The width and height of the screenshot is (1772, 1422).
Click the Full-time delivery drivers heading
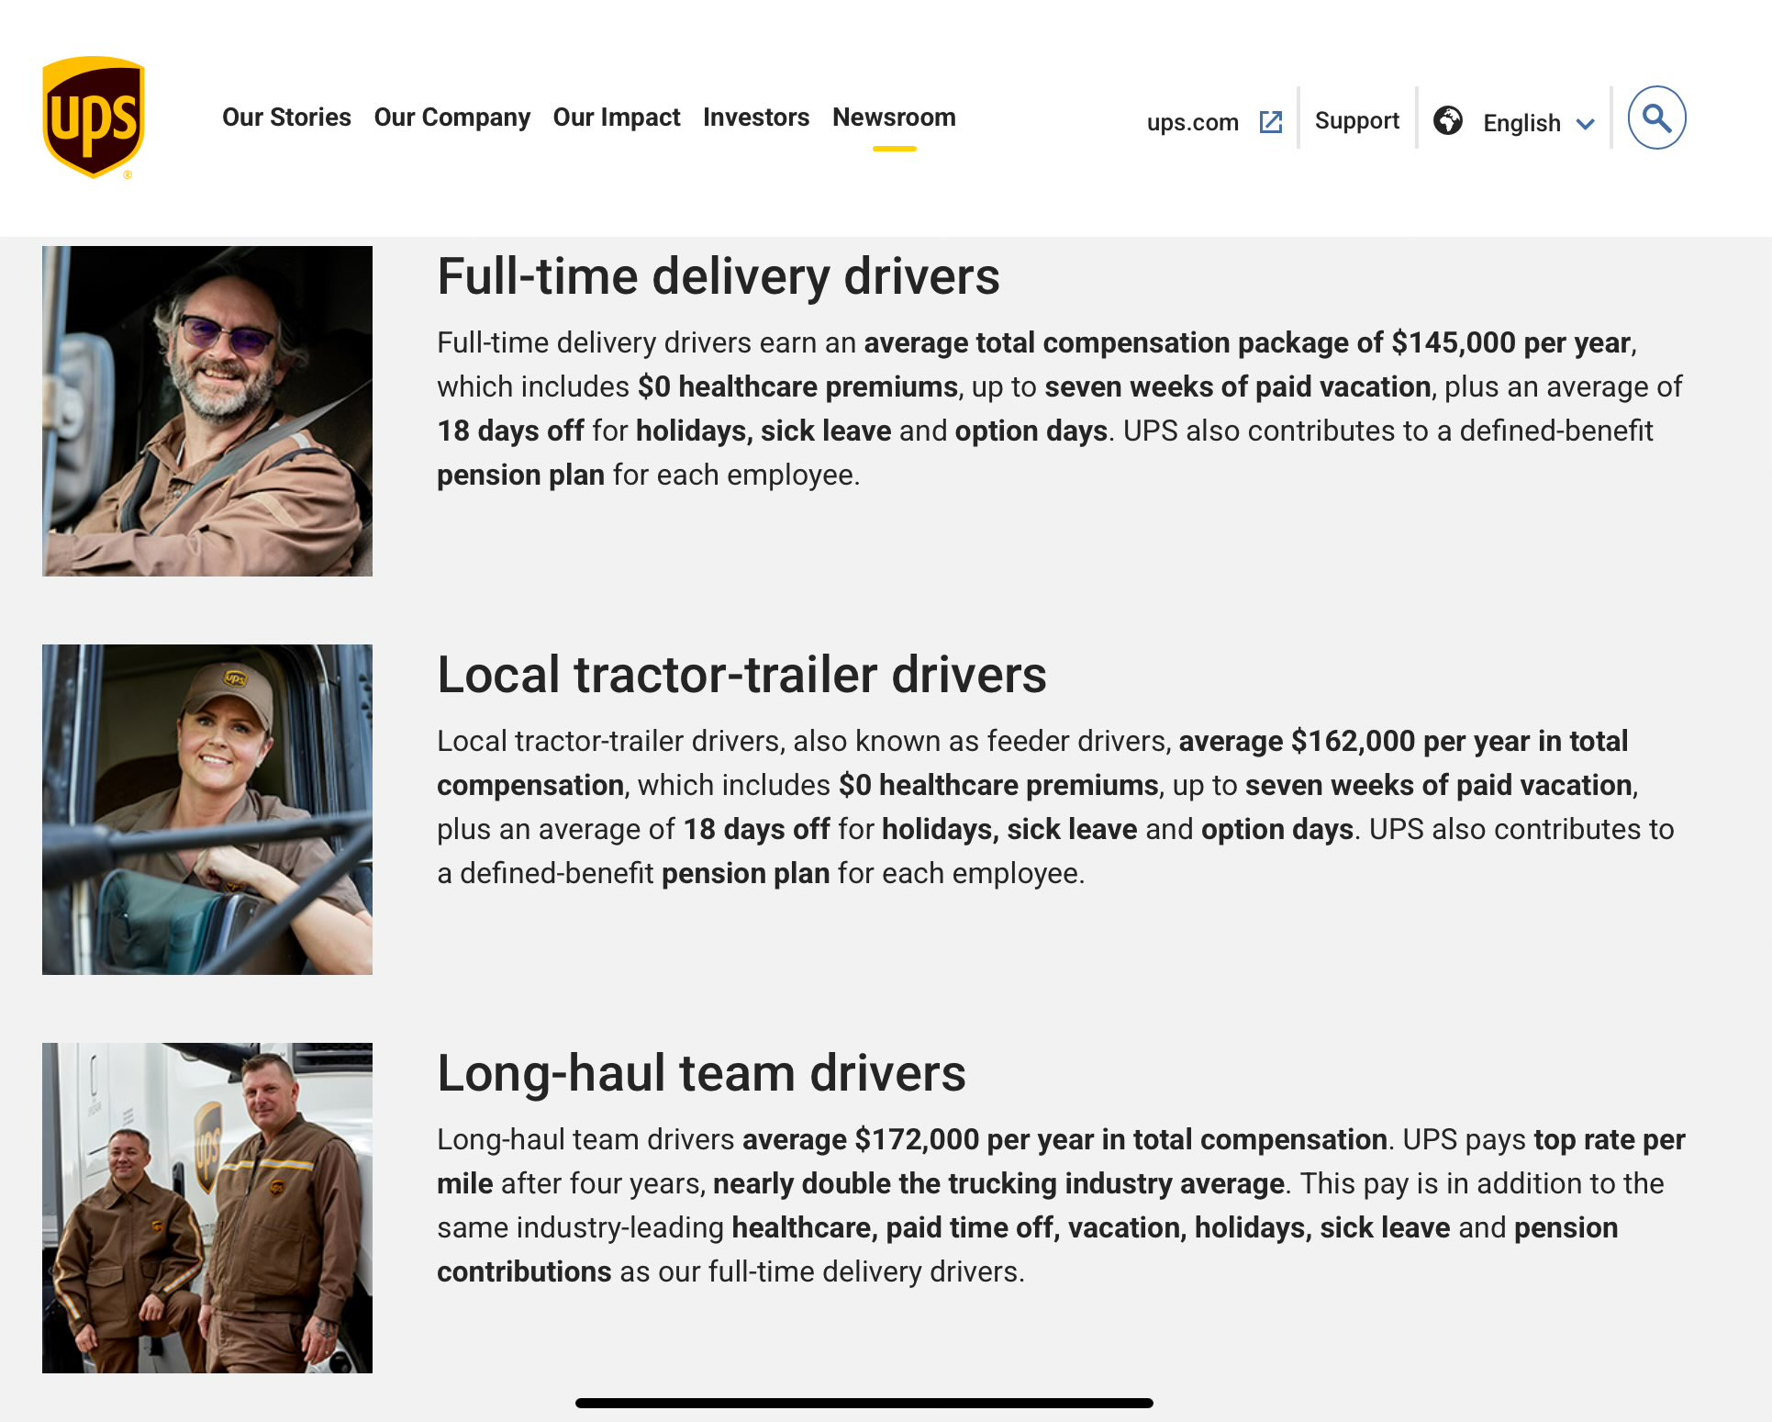(718, 276)
